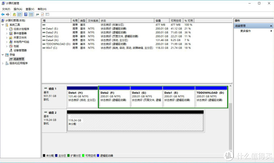The height and width of the screenshot is (163, 274).
Task: Sort by the % 可用 column header
Action: click(189, 21)
